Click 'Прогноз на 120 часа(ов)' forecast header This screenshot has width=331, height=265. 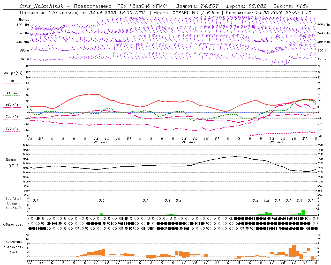tap(50, 13)
